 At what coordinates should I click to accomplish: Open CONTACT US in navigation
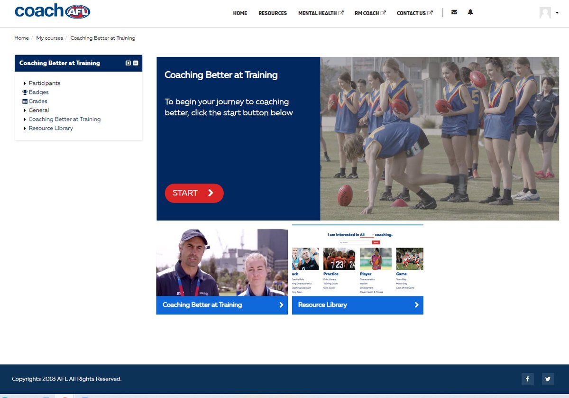(x=414, y=13)
